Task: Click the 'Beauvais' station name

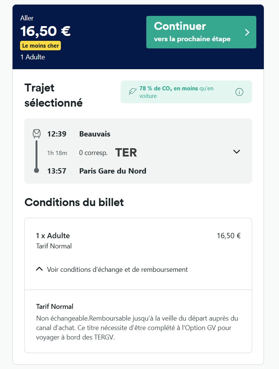Action: point(95,134)
